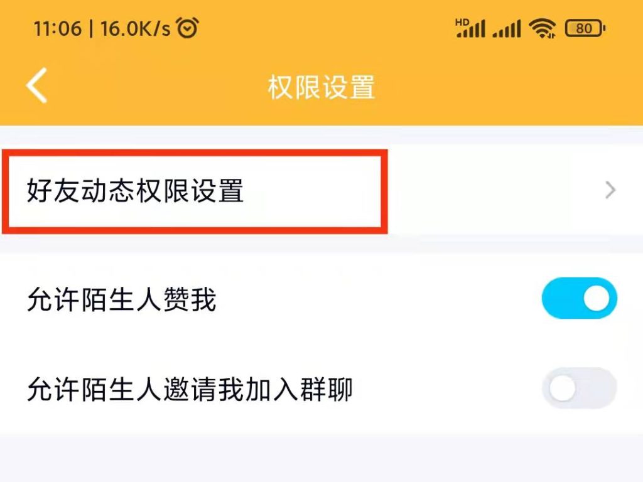Tap the 16.0K/s network speed indicator
Screen dimensions: 643x482
(x=136, y=29)
